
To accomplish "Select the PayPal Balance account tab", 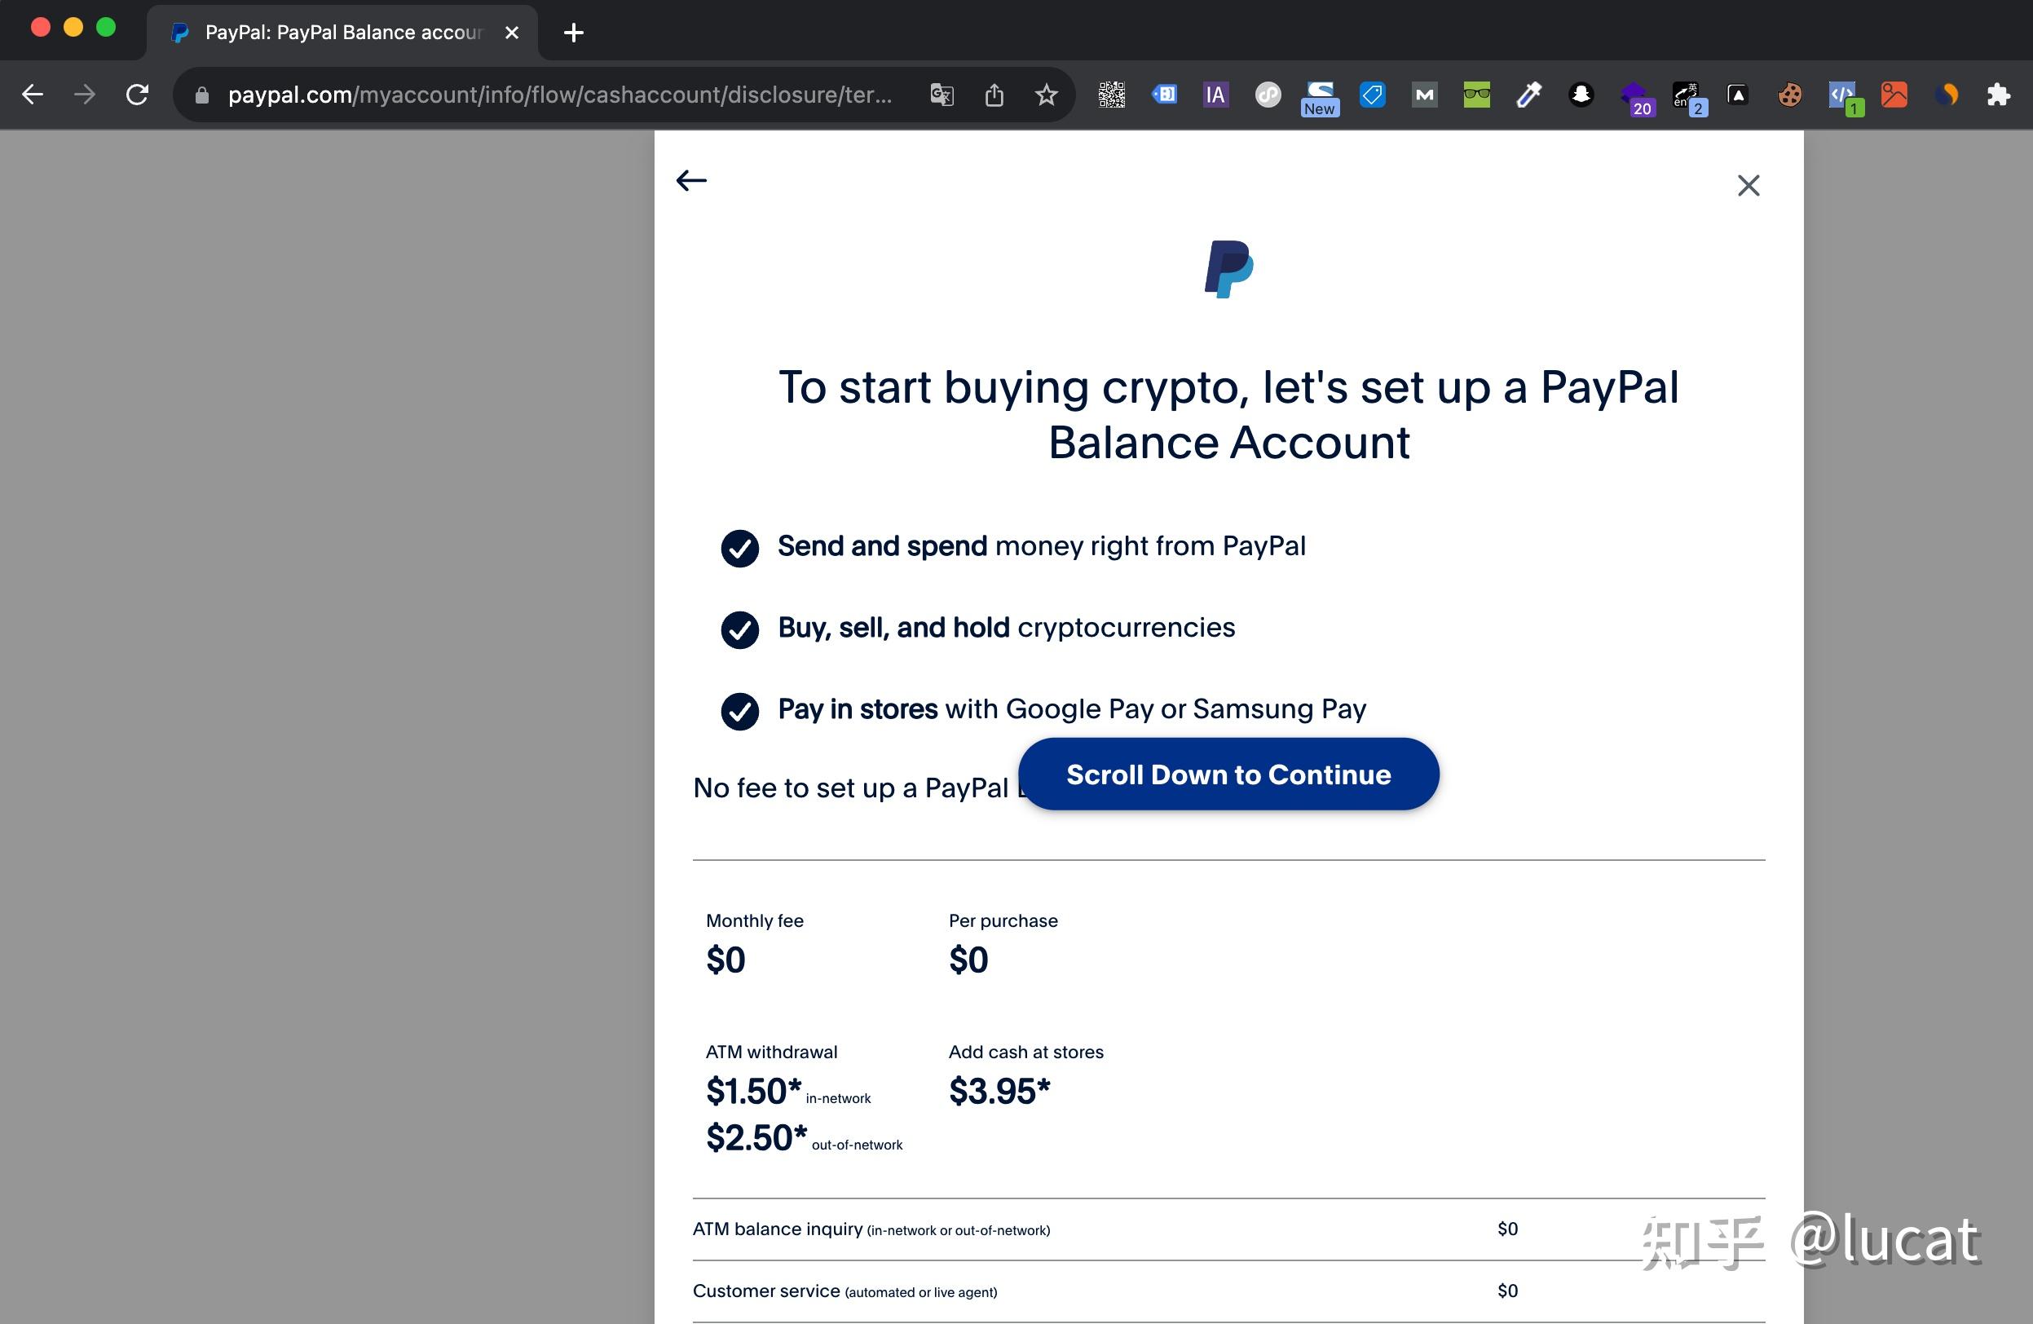I will (342, 33).
